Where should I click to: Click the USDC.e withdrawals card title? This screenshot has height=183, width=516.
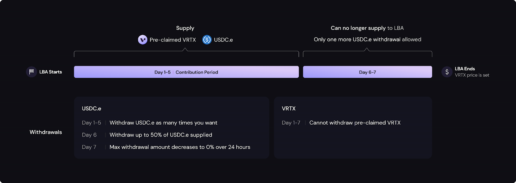(92, 109)
